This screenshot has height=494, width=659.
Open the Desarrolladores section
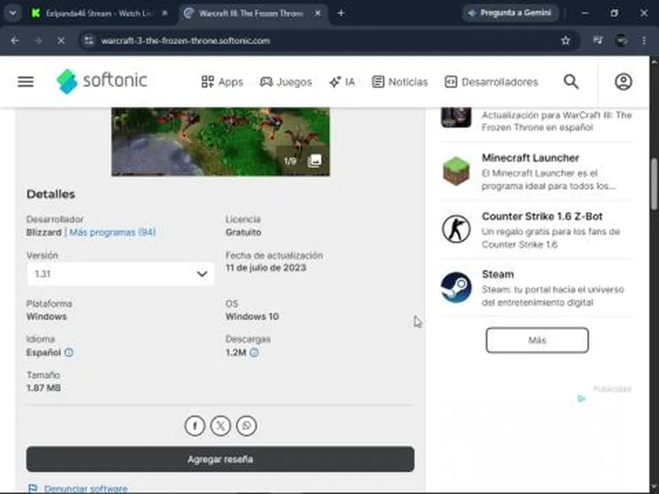492,82
